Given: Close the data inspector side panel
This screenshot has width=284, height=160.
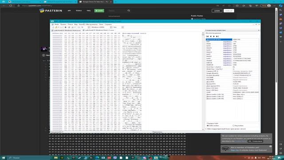Looking at the screenshot, I should coord(258,30).
